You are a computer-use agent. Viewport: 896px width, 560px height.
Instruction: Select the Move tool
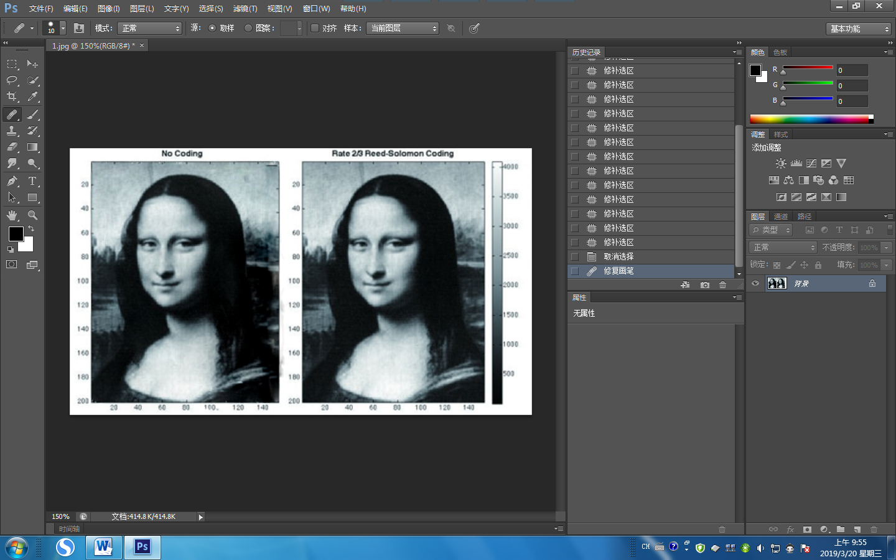(32, 63)
